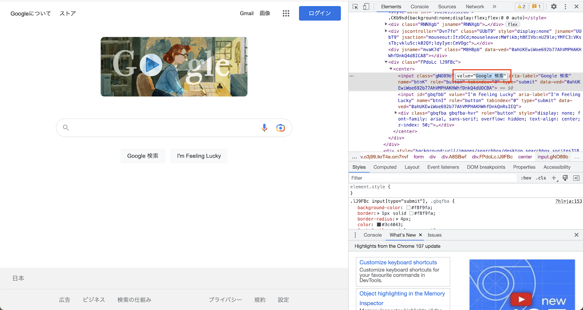Play the Chrome 107 video thumbnail

pyautogui.click(x=521, y=299)
